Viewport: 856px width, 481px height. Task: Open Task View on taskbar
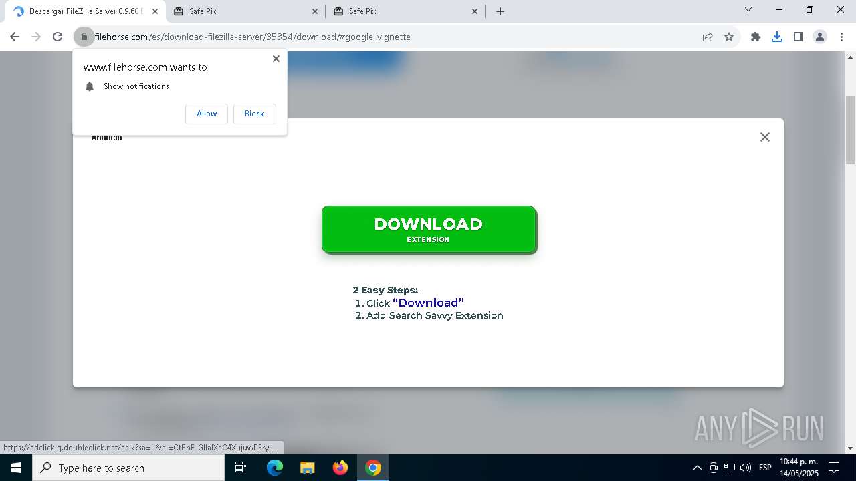241,468
